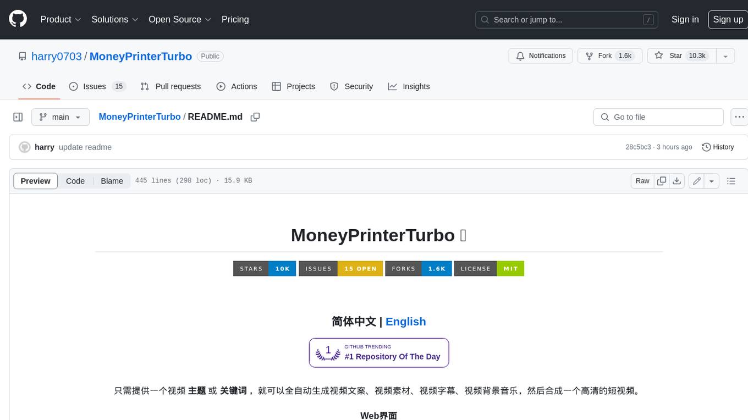This screenshot has height=420, width=748.
Task: Open commit 28c5bc3
Action: point(638,147)
